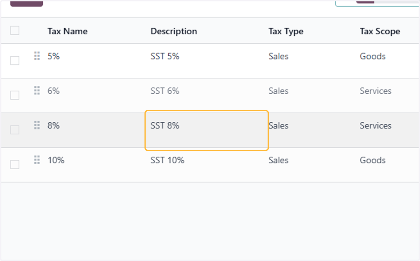The height and width of the screenshot is (261, 420).
Task: Select the Sales tax type in the 6% row
Action: click(x=279, y=91)
